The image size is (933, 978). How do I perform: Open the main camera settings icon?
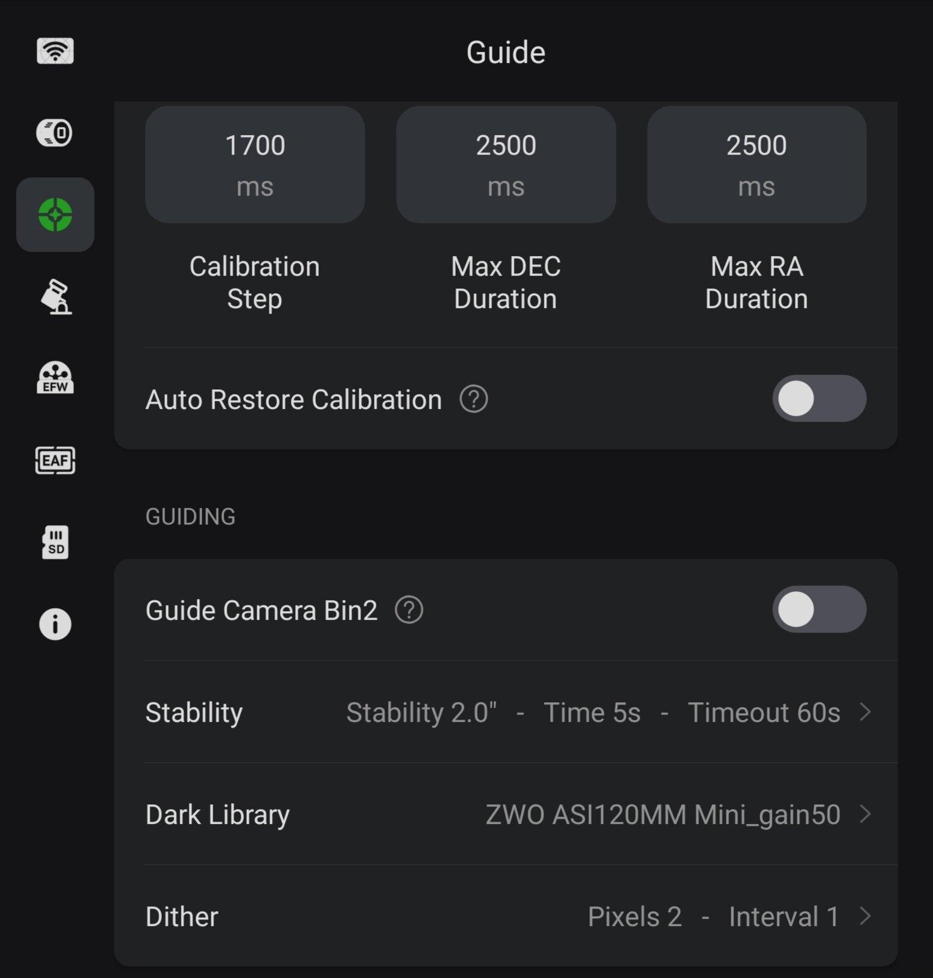coord(55,133)
